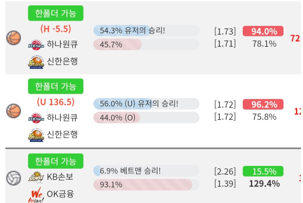
Task: Click the S-birds logo in the H -5.5 match
Action: pyautogui.click(x=36, y=62)
